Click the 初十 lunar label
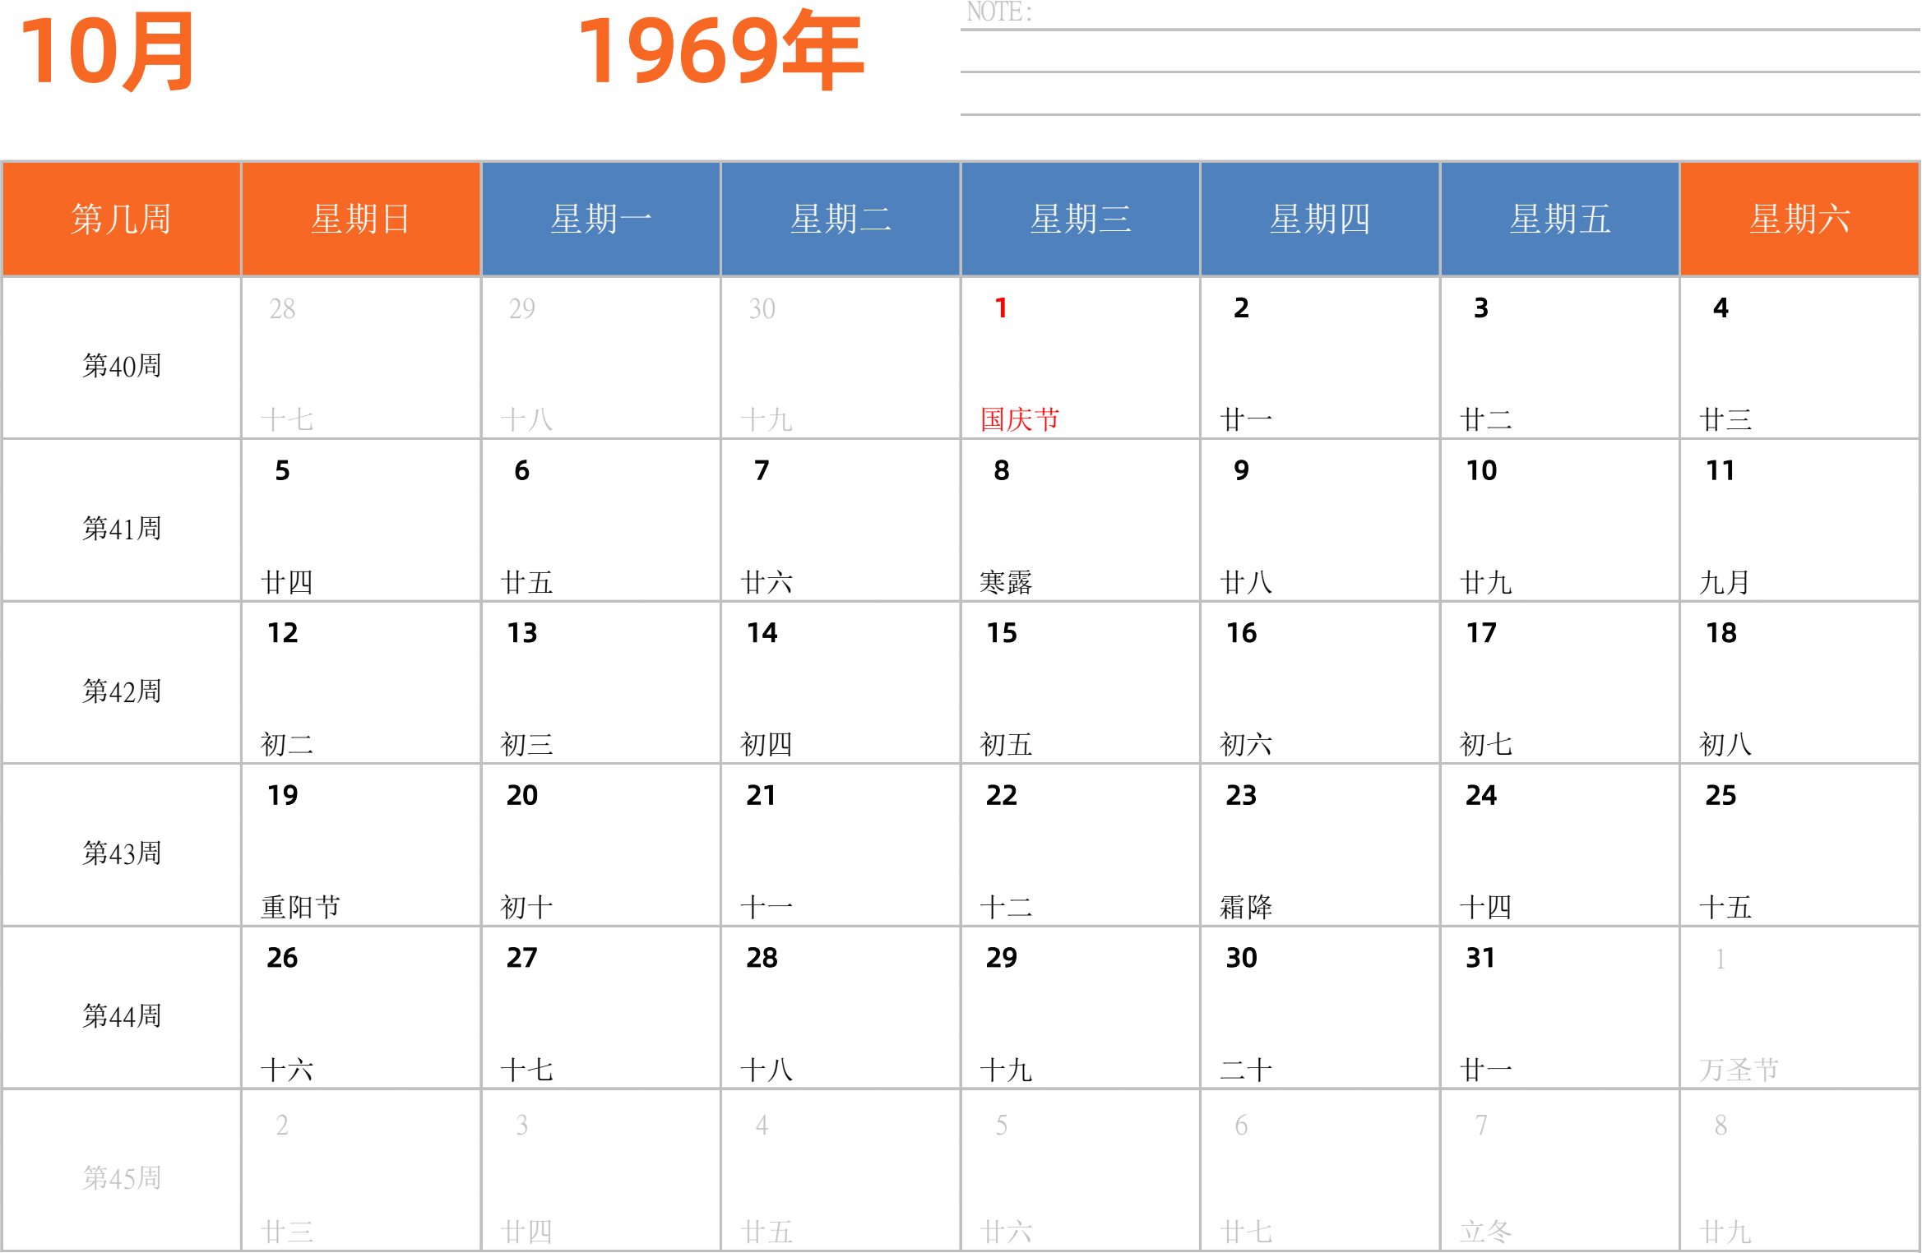The height and width of the screenshot is (1253, 1922). point(527,908)
